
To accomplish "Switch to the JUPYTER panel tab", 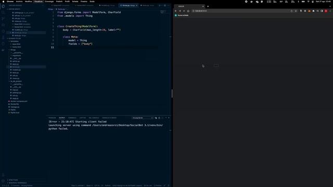I will click(82, 118).
